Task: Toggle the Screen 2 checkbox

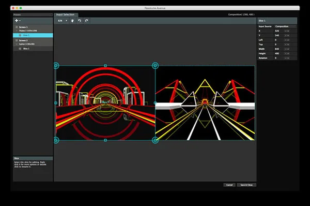Action: 17,40
